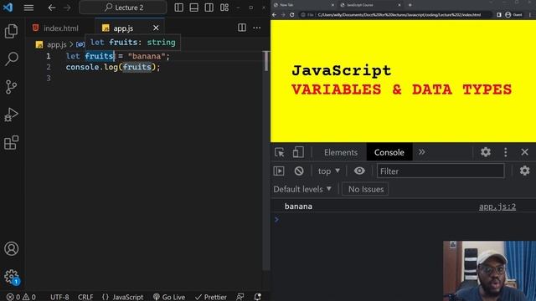Click the banana console output
This screenshot has height=301, width=536.
tap(298, 207)
